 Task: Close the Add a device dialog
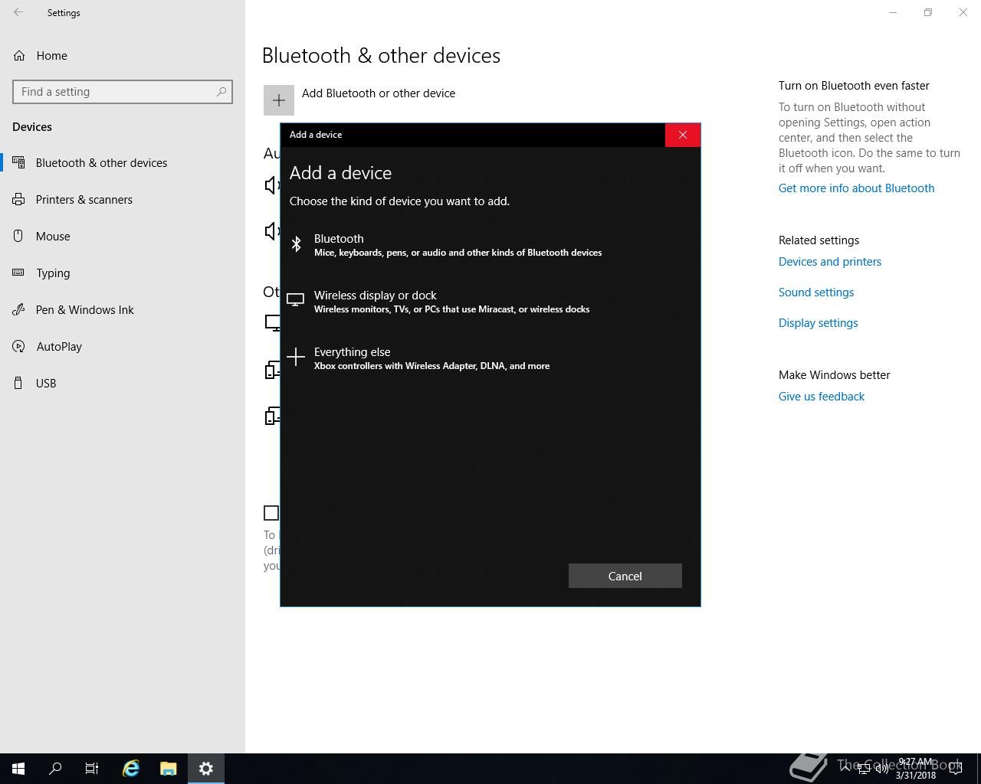(683, 135)
